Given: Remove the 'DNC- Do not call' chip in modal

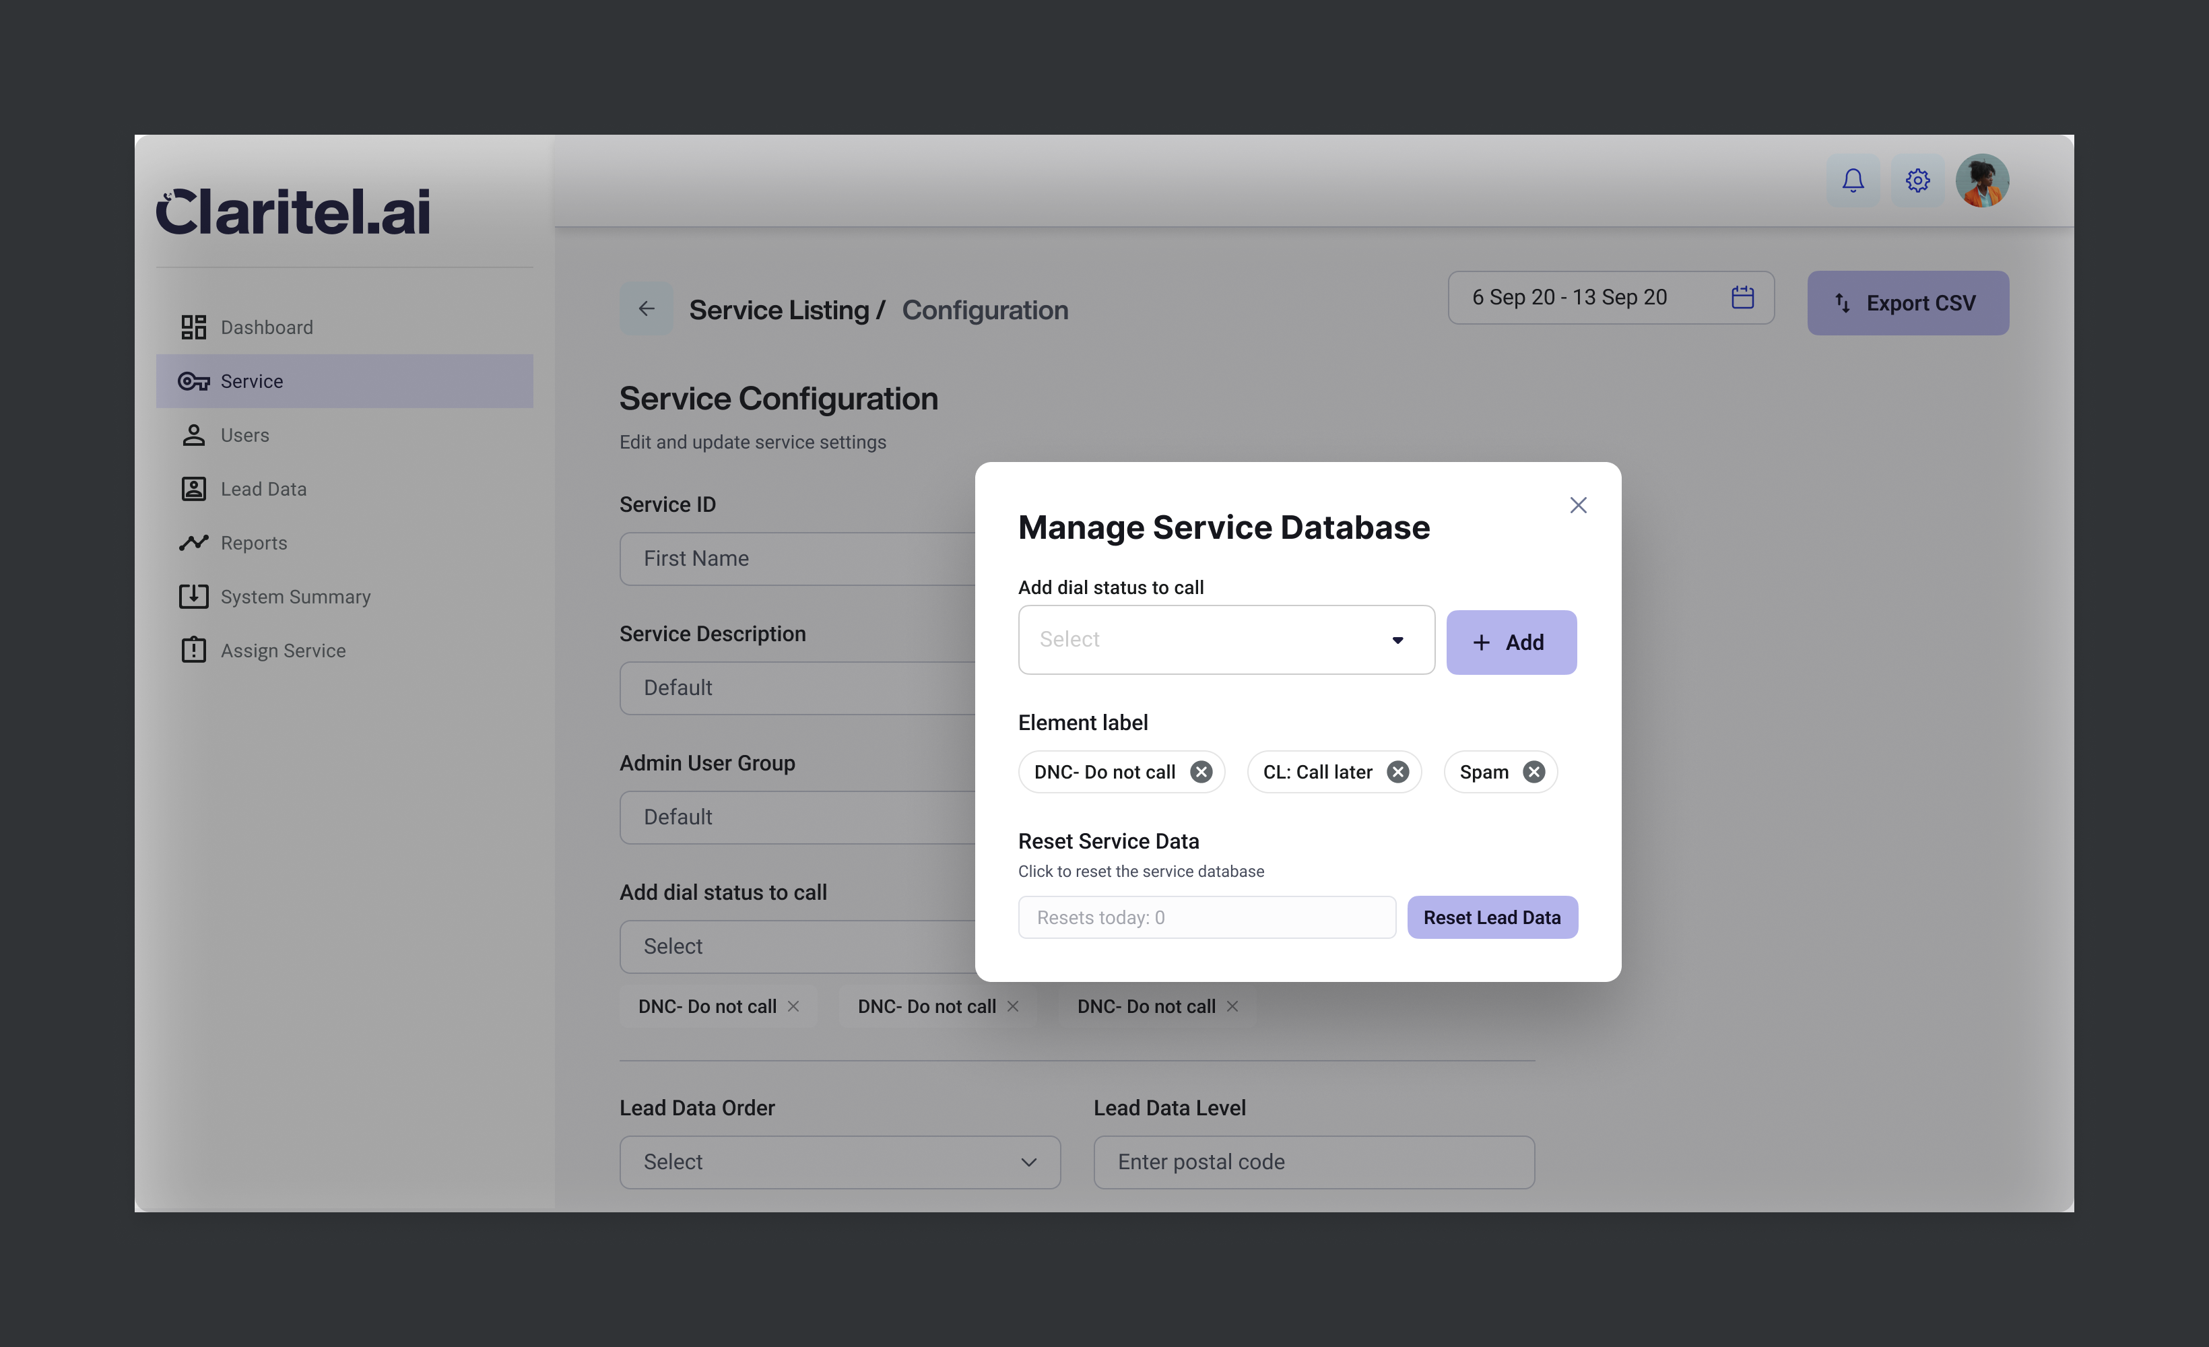Looking at the screenshot, I should (1200, 772).
